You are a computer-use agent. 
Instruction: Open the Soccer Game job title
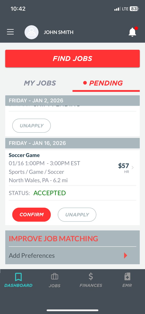click(24, 155)
